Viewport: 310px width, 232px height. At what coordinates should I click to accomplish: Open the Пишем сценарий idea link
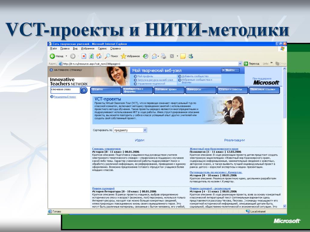[x=103, y=188]
